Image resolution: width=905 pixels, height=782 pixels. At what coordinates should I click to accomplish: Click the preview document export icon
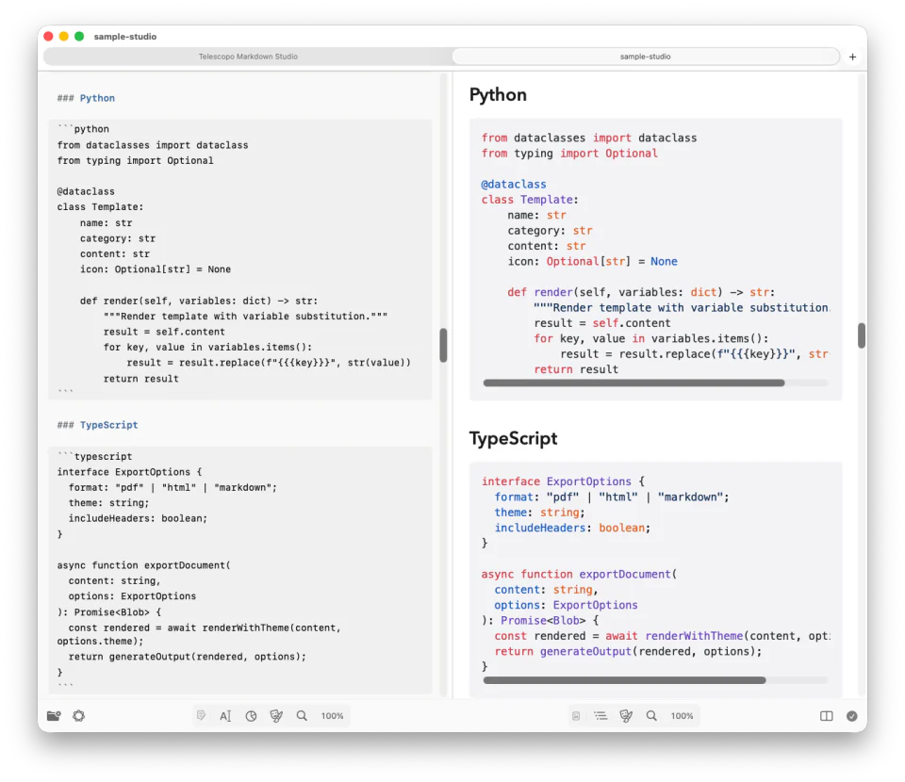(576, 716)
